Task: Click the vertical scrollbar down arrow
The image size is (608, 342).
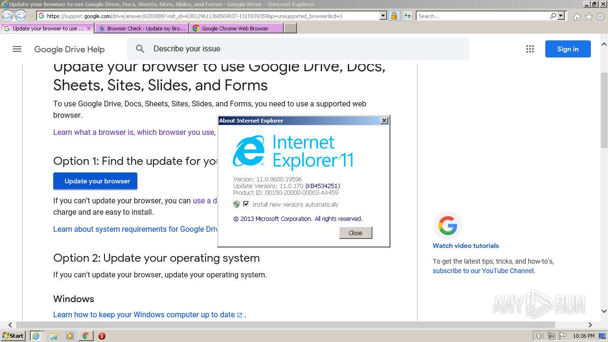Action: click(604, 312)
